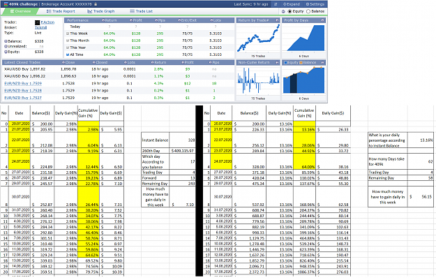This screenshot has height=278, width=436.
Task: Click the info icon beside Pips in Performance
Action: pyautogui.click(x=156, y=20)
